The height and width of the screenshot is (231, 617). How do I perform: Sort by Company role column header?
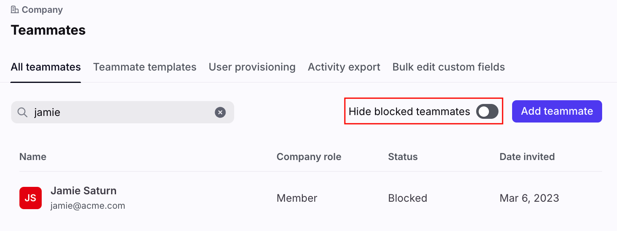tap(309, 157)
